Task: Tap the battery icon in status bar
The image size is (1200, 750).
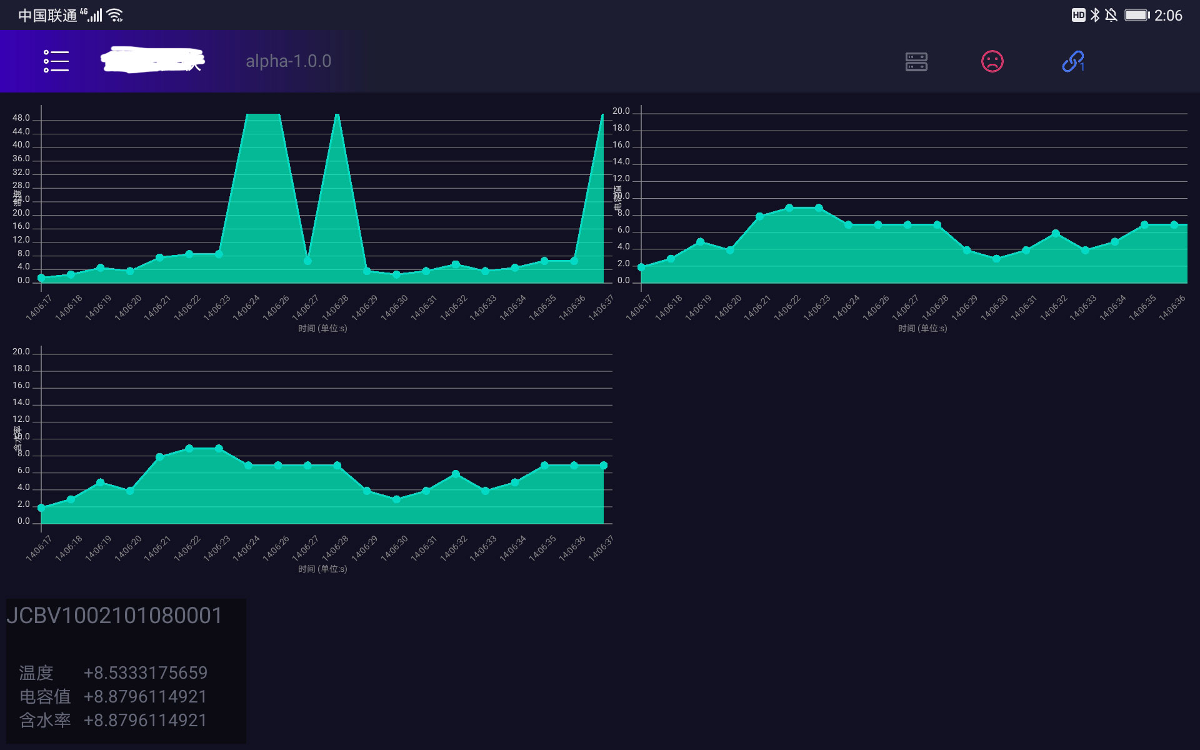Action: click(x=1137, y=15)
